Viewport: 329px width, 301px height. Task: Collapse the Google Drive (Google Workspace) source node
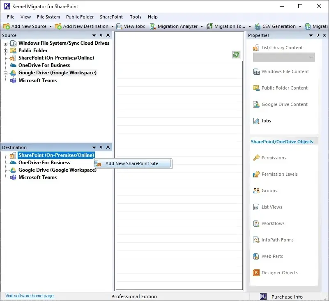[5, 73]
